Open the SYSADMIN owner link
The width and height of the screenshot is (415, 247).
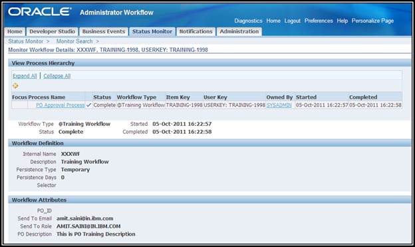[x=279, y=105]
